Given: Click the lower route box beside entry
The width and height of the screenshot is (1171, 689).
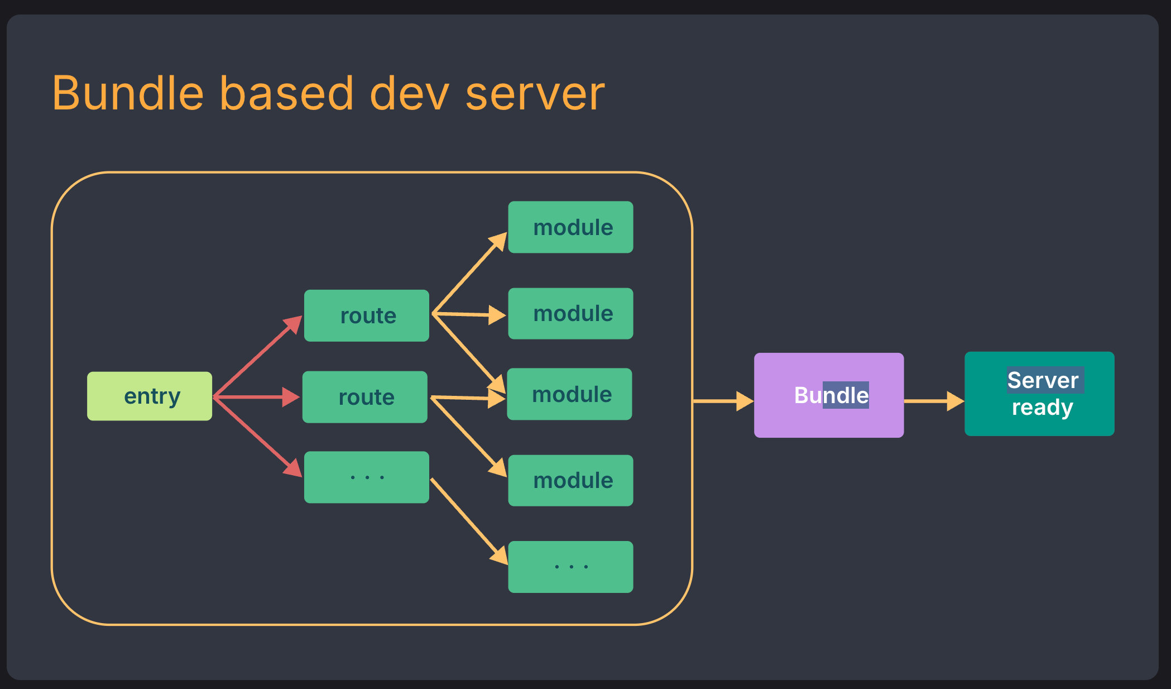Looking at the screenshot, I should pos(365,397).
